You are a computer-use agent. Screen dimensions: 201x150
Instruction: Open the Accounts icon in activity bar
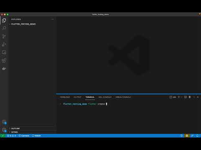[4, 122]
